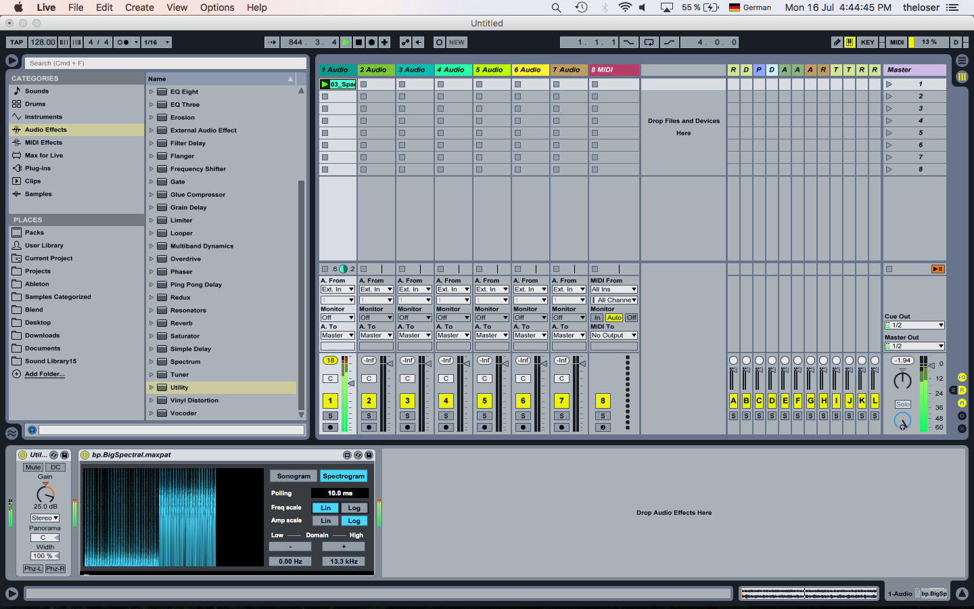Click the transport Stop button
The height and width of the screenshot is (609, 974).
tap(358, 42)
